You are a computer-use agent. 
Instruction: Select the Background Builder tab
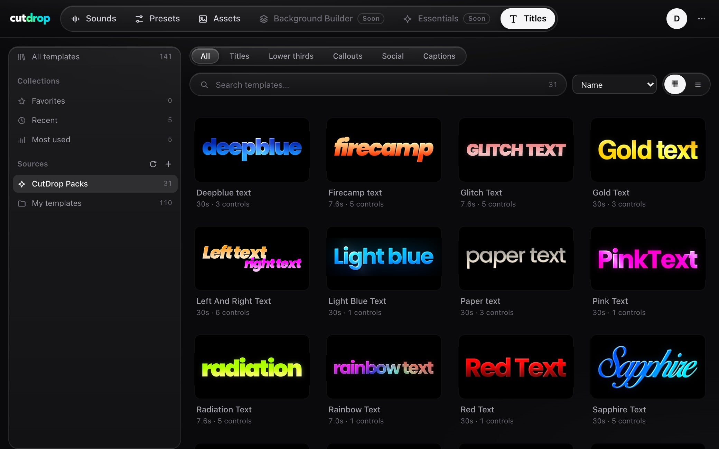(x=321, y=19)
